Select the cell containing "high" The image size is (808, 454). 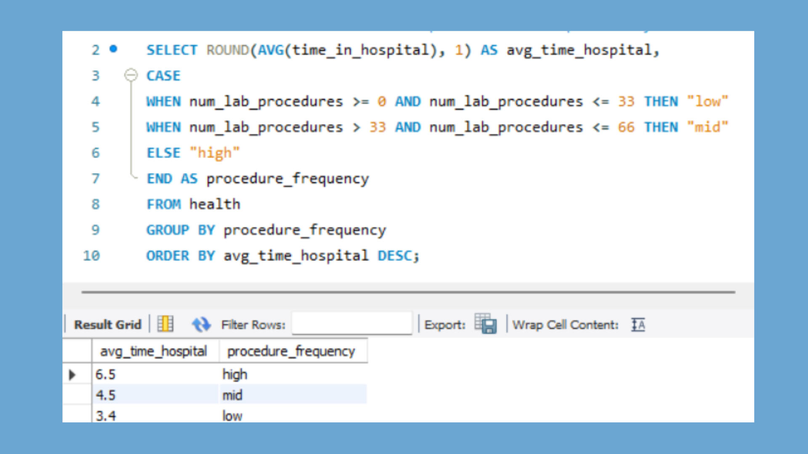click(x=235, y=375)
